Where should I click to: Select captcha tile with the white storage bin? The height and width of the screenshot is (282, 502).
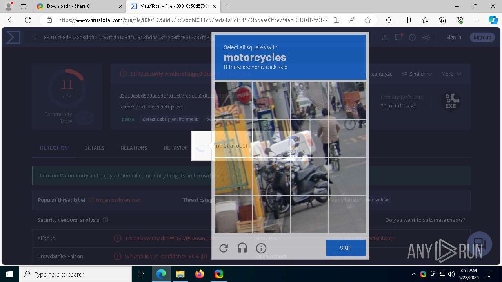tap(233, 214)
